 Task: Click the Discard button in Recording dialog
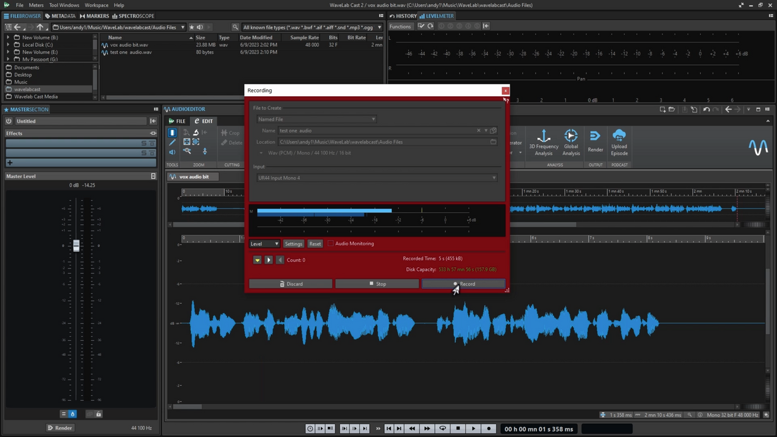[x=290, y=284]
